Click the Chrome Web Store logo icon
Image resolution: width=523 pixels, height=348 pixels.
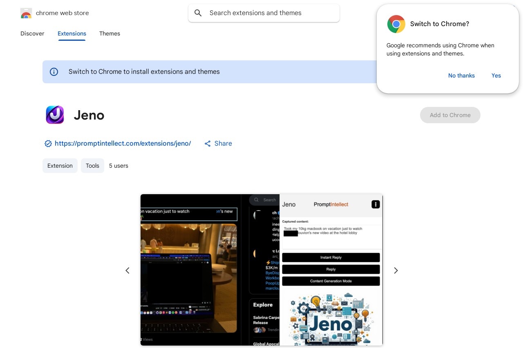(26, 13)
